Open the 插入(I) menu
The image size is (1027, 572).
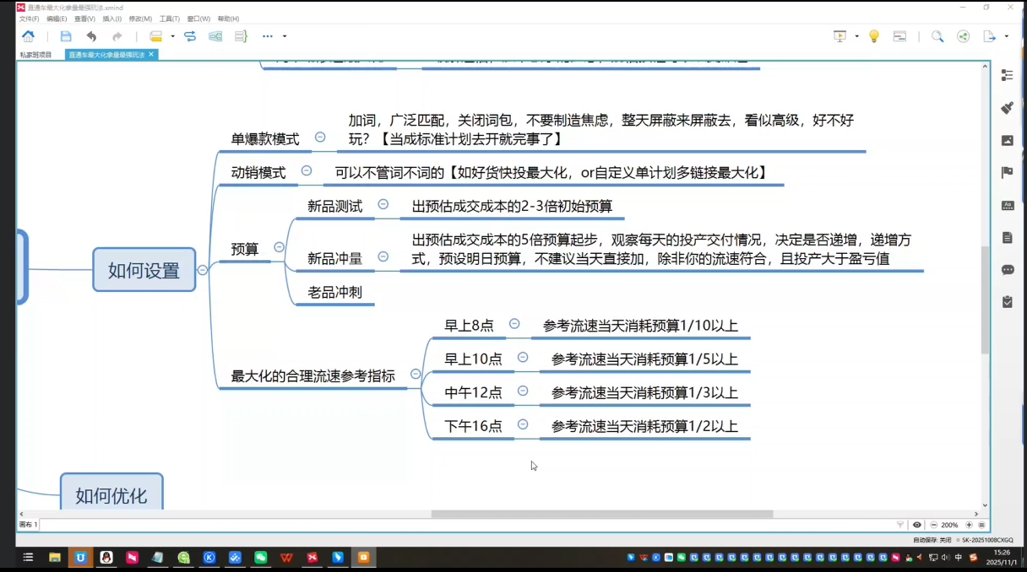tap(111, 19)
